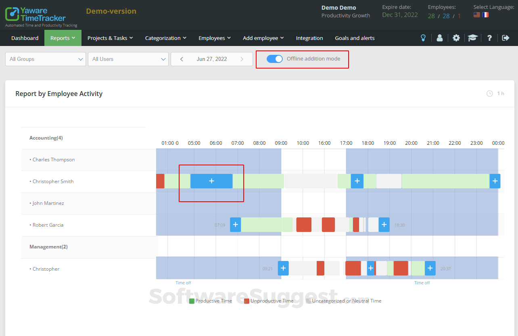518x336 pixels.
Task: Click the highlighted plus on Christopher Smith's timeline
Action: click(211, 181)
